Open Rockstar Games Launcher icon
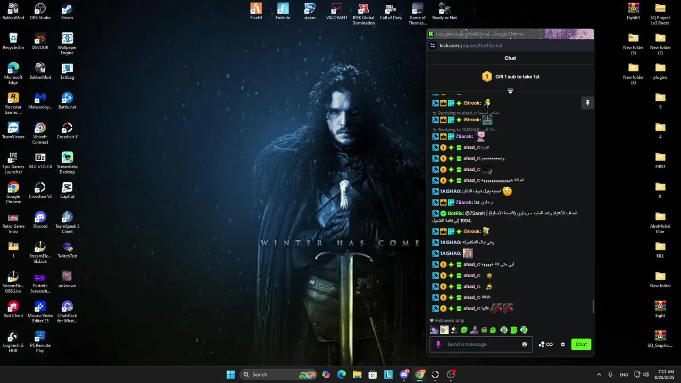Image resolution: width=681 pixels, height=383 pixels. tap(13, 103)
